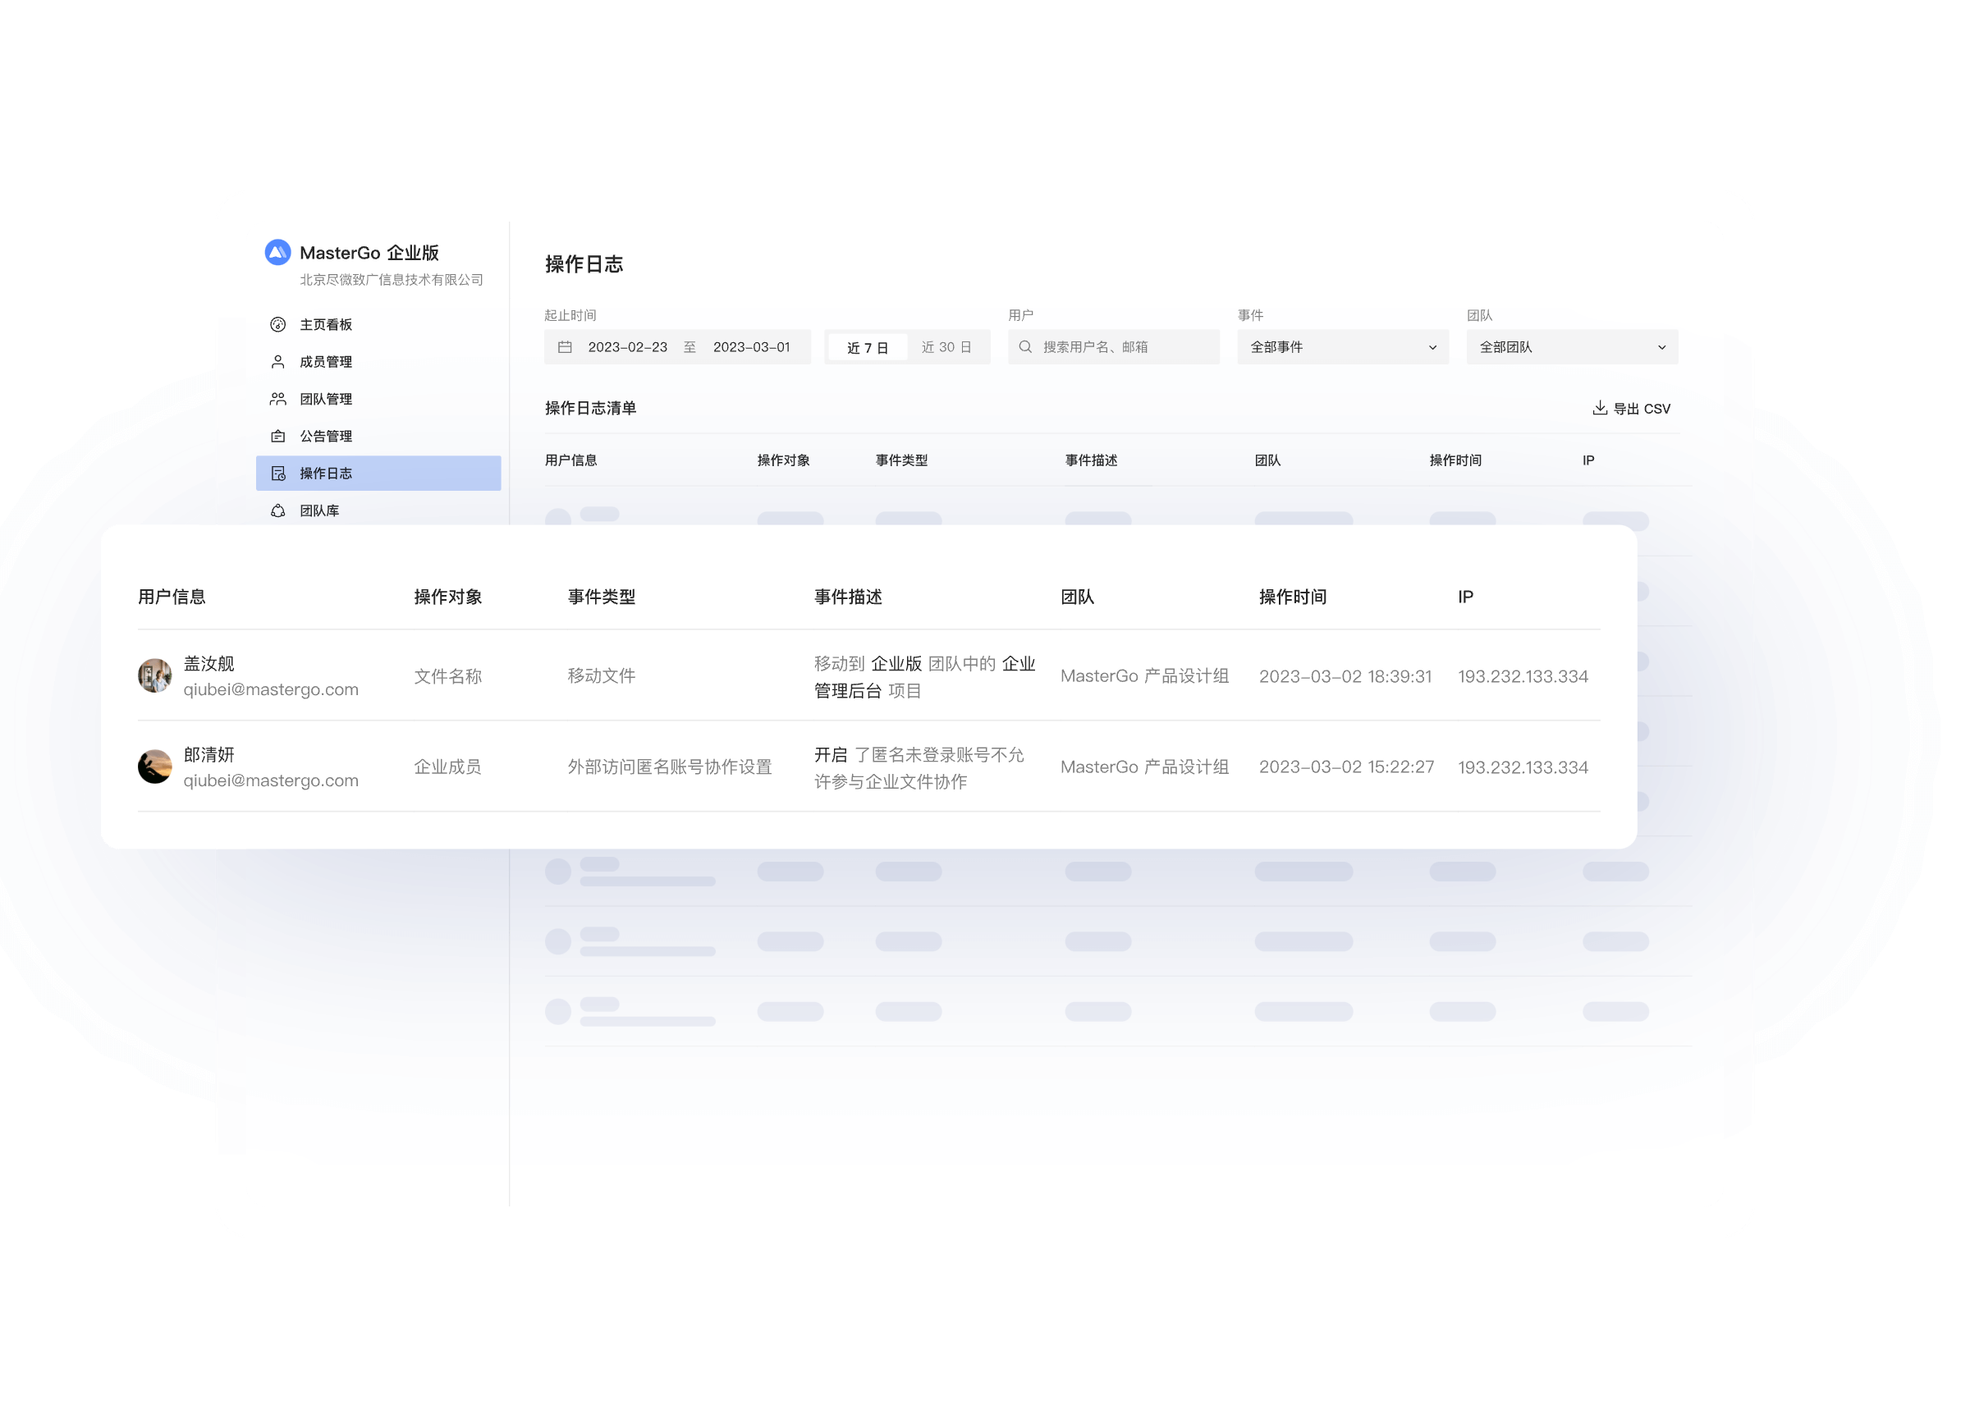
Task: Click the team library icon beside 团队库
Action: 278,510
